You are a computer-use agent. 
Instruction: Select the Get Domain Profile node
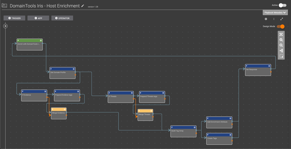click(63, 73)
